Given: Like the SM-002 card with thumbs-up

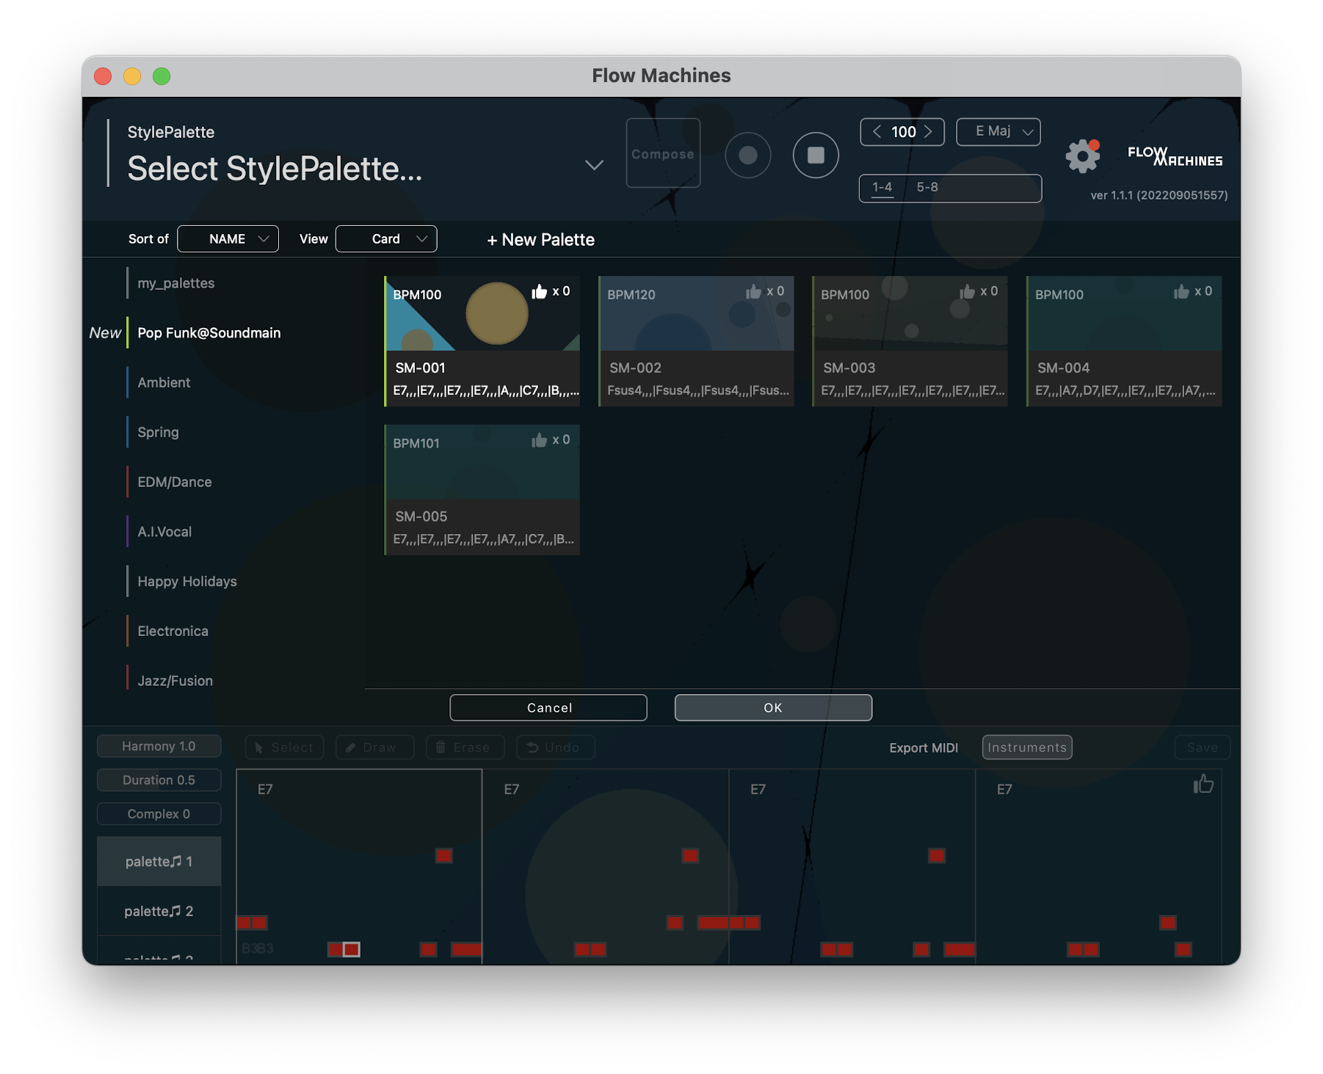Looking at the screenshot, I should click(753, 292).
